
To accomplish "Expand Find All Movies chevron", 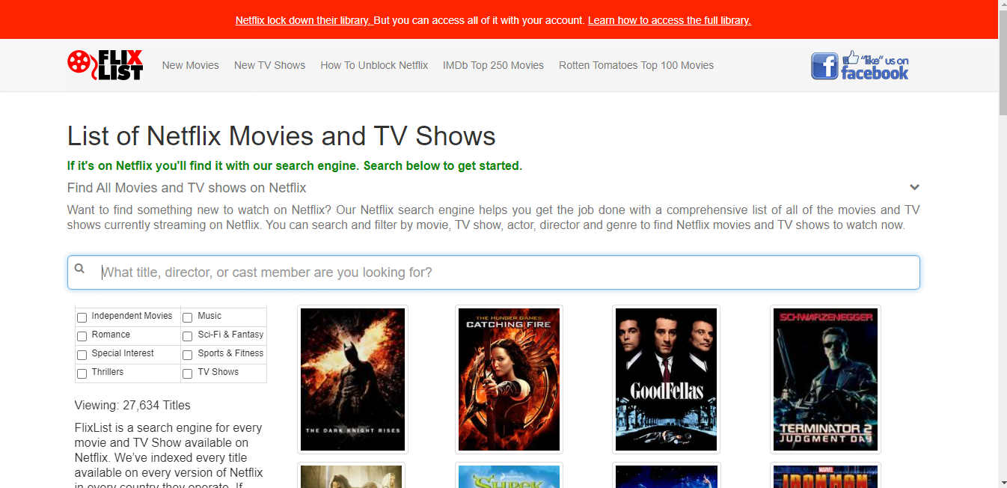I will tap(914, 187).
